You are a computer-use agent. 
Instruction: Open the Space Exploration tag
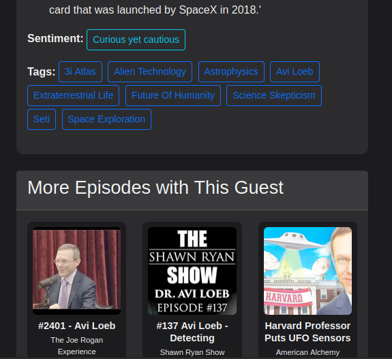106,119
